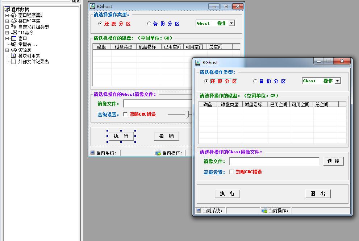Click the 可用空间 column header in the designer form

(x=195, y=47)
